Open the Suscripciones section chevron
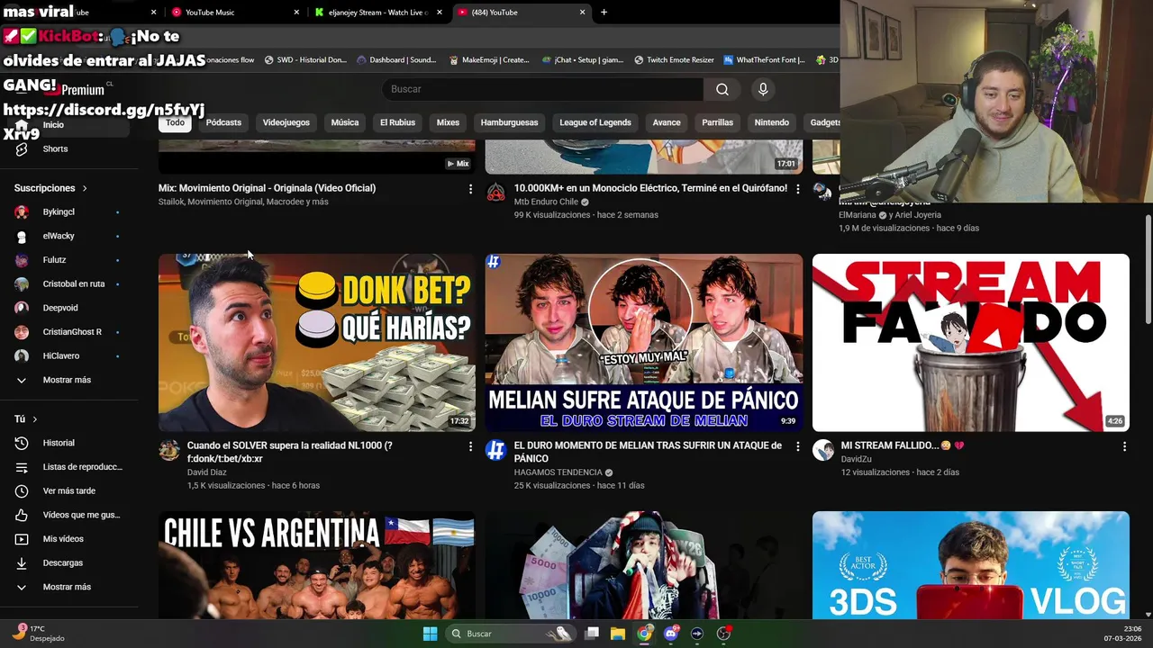 pos(85,188)
